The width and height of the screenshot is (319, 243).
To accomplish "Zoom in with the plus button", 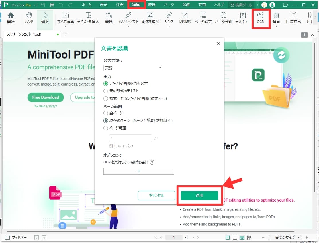I will [x=307, y=237].
